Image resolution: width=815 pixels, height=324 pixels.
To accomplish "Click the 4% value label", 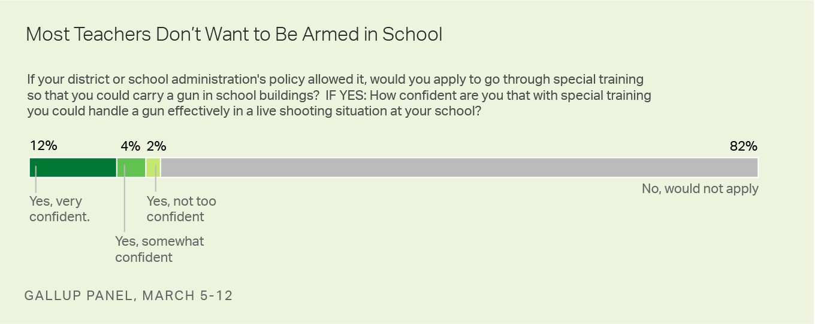I will pos(130,146).
